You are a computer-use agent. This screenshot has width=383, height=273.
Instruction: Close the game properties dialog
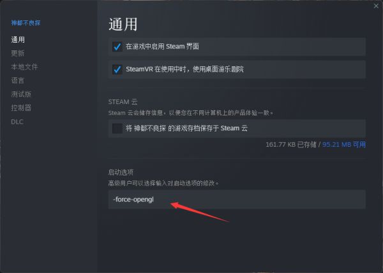point(376,6)
